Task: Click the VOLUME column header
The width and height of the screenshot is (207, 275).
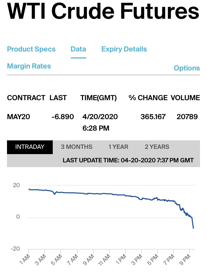Action: (185, 98)
